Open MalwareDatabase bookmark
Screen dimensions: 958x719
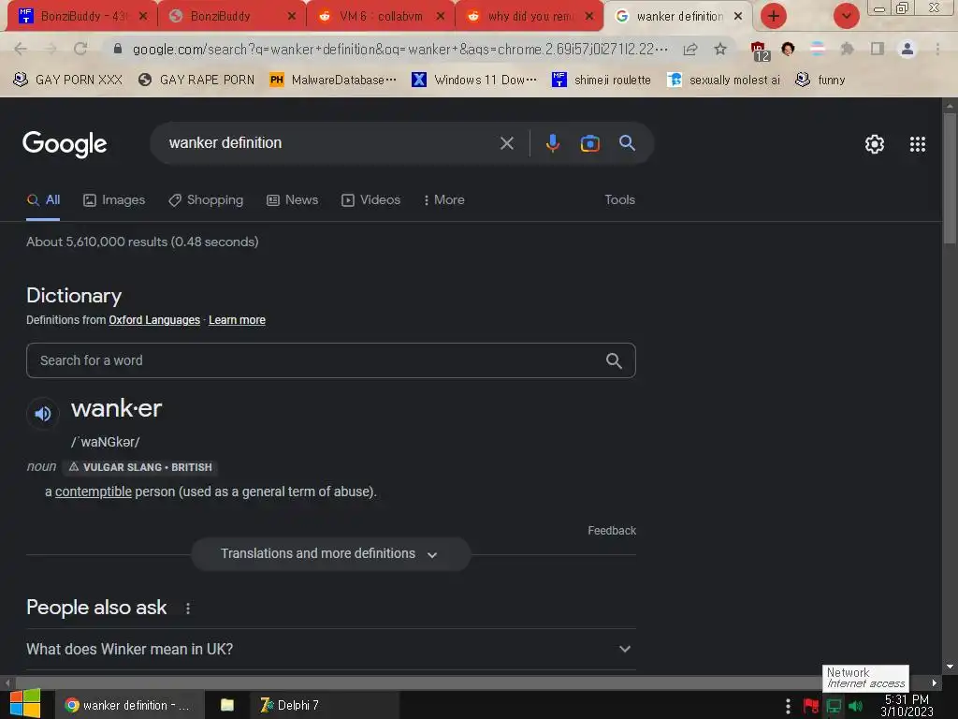333,81
